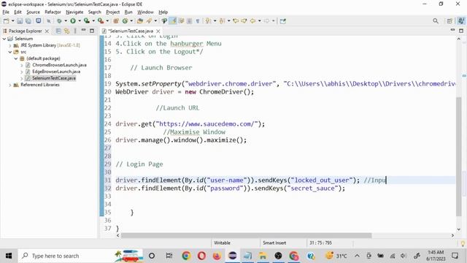Screen dimensions: 467x263
Task: Open the File menu
Action: pos(6,12)
